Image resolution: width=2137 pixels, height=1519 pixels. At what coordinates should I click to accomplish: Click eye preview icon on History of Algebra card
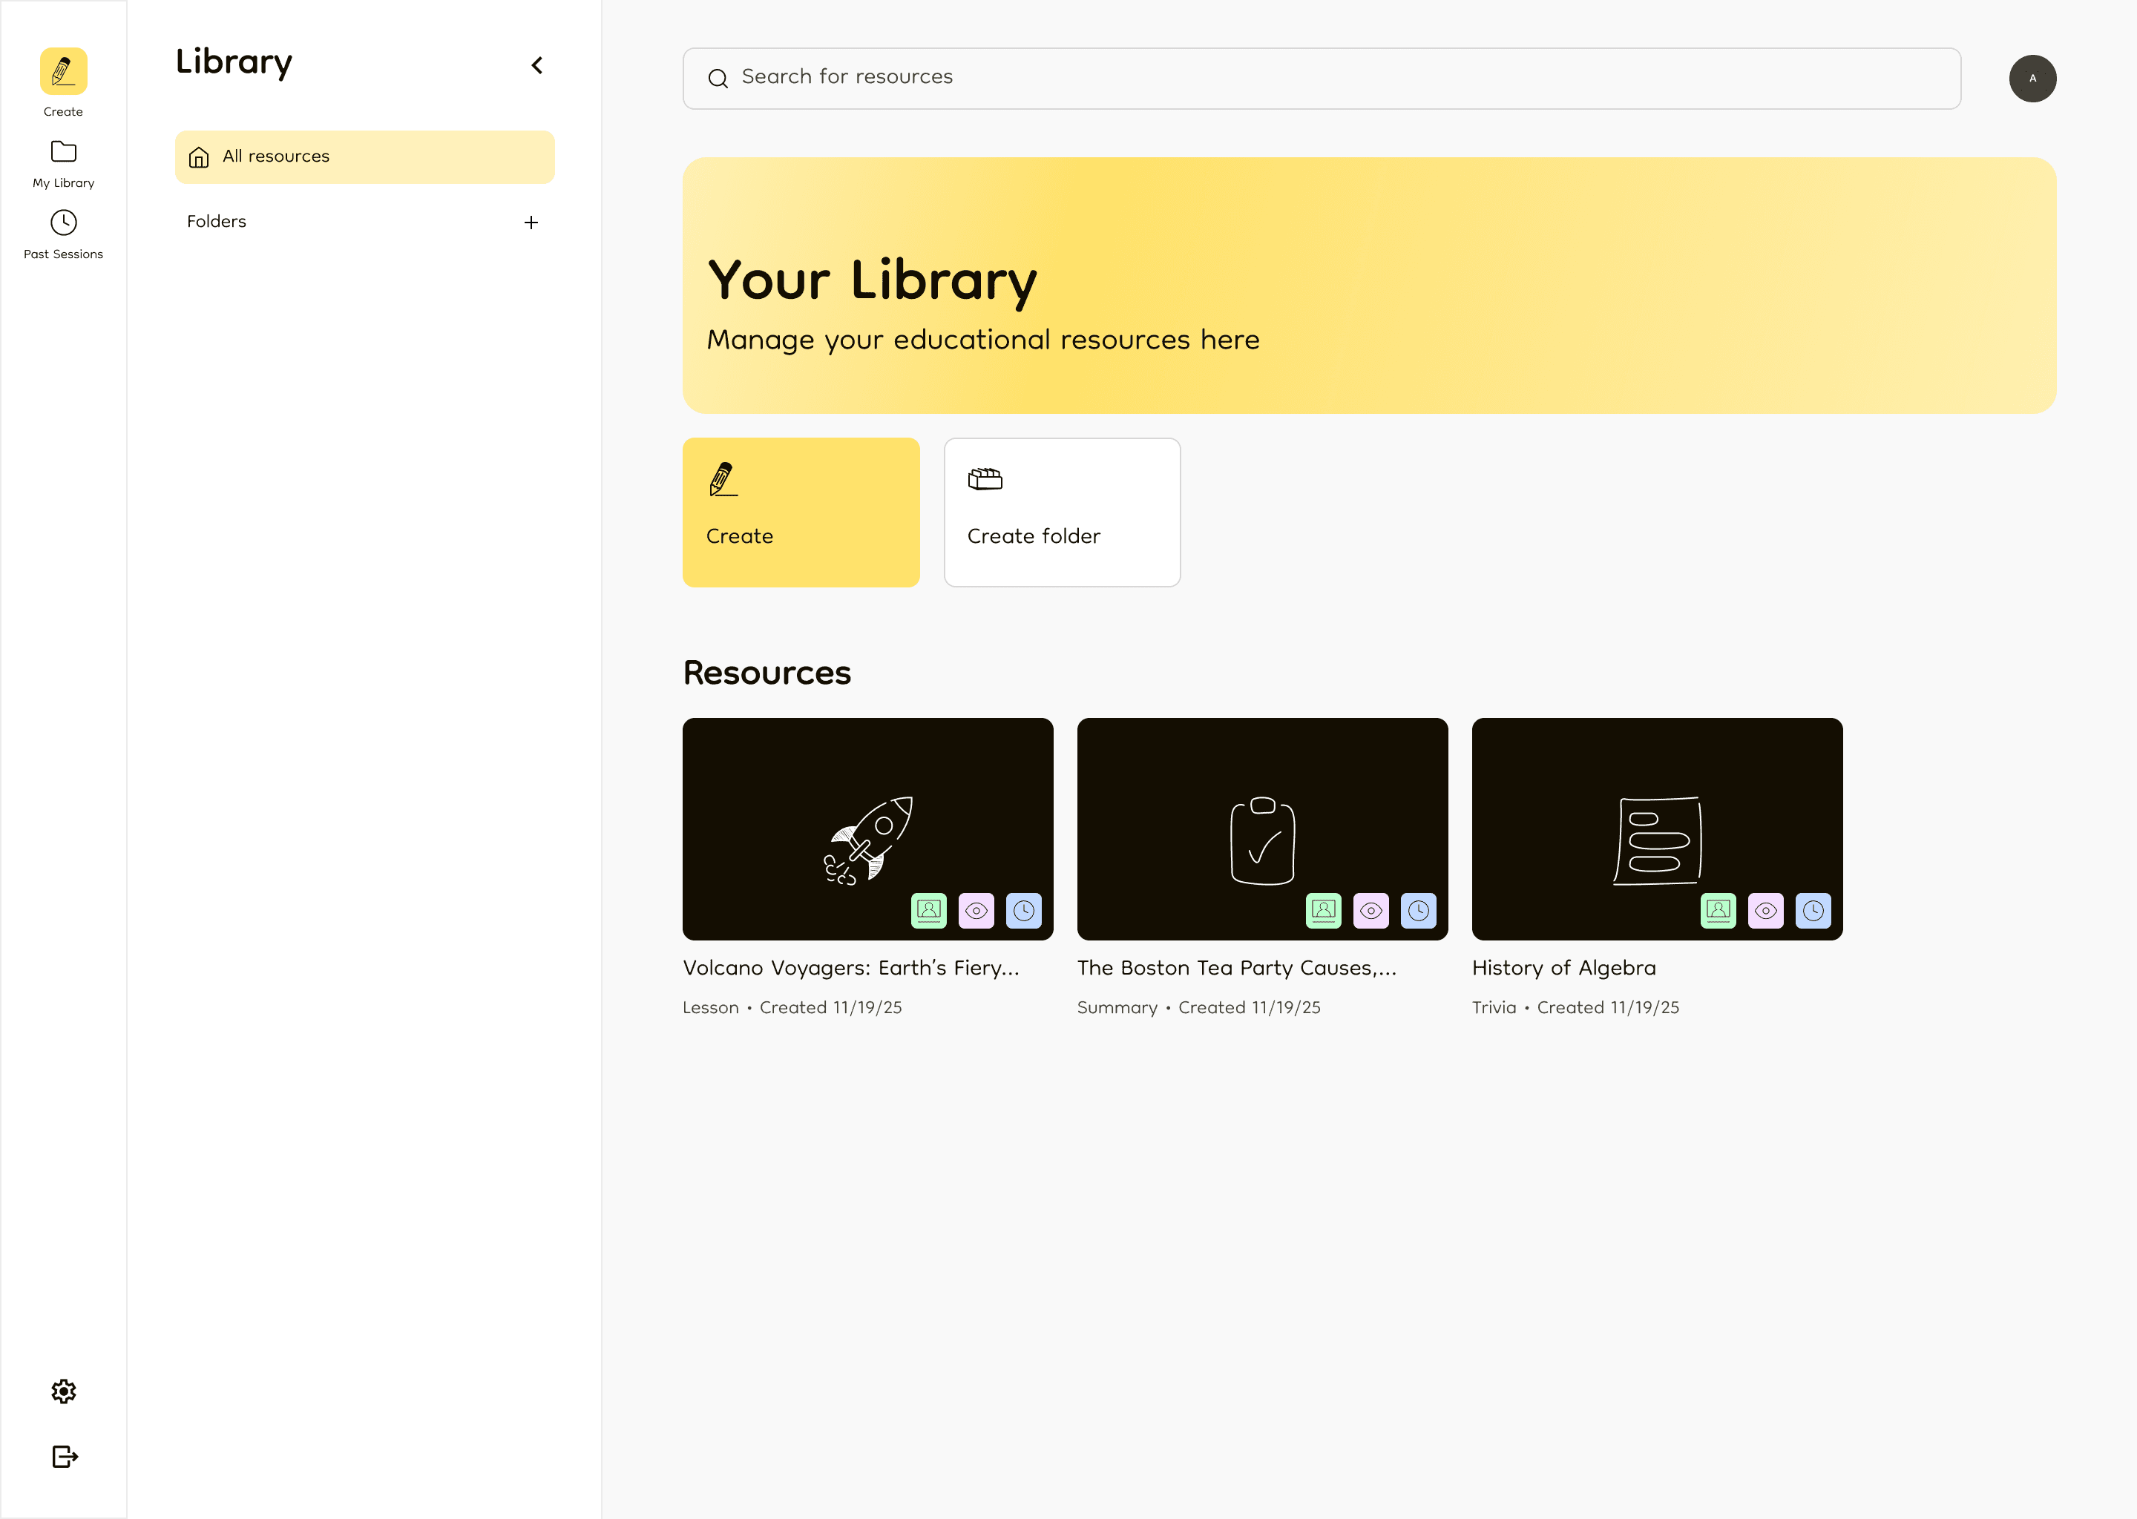point(1765,910)
